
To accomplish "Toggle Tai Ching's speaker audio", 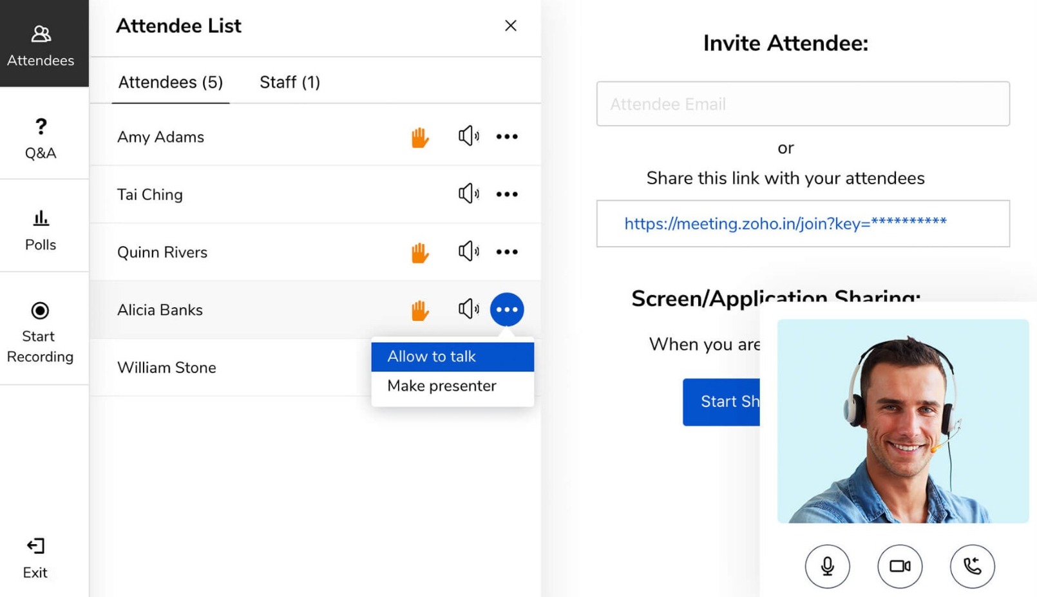I will coord(468,194).
